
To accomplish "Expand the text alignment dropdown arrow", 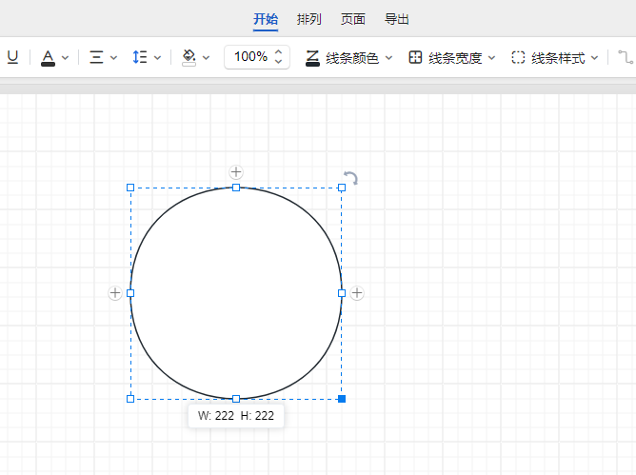I will point(113,58).
